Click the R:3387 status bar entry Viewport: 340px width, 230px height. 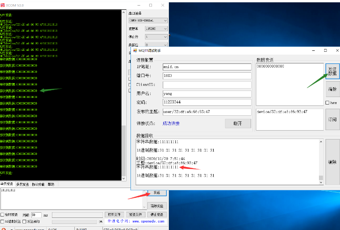(x=81, y=229)
